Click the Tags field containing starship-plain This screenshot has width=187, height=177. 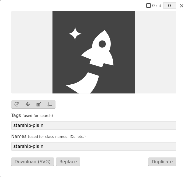click(x=94, y=125)
